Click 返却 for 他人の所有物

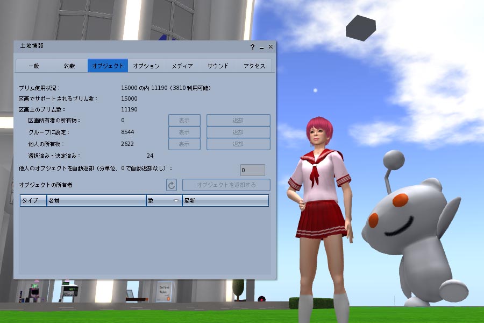[x=238, y=144]
